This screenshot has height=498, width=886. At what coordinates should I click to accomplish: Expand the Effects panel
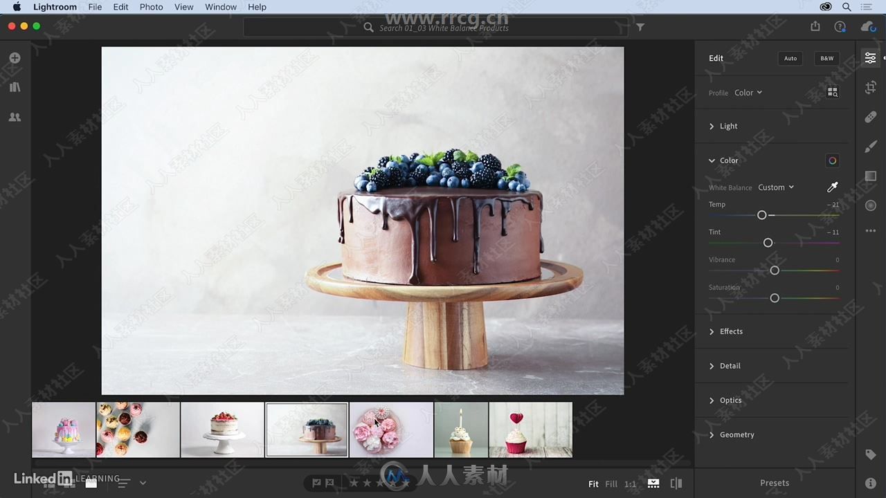tap(725, 331)
